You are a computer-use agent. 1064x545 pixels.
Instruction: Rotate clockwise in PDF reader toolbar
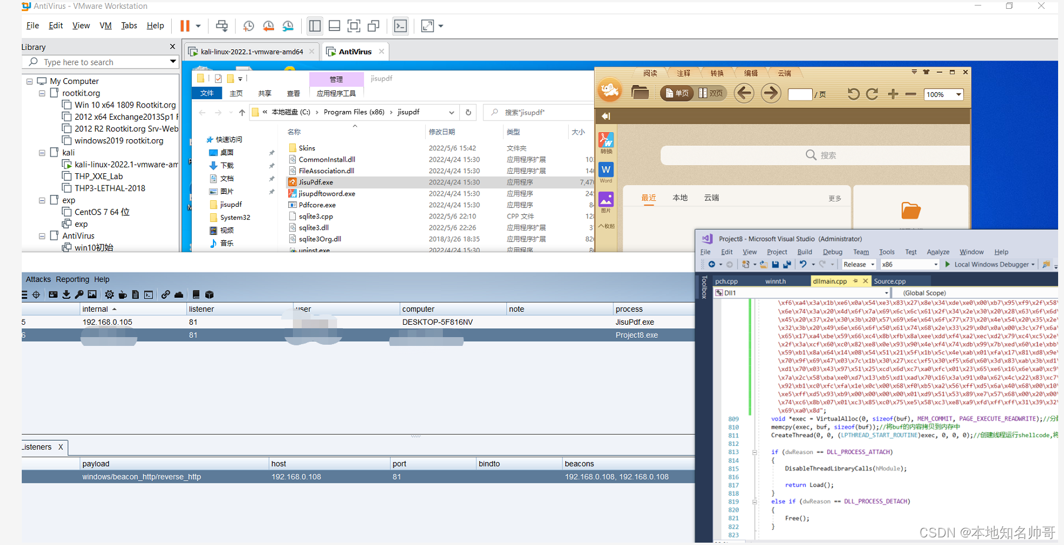[872, 94]
